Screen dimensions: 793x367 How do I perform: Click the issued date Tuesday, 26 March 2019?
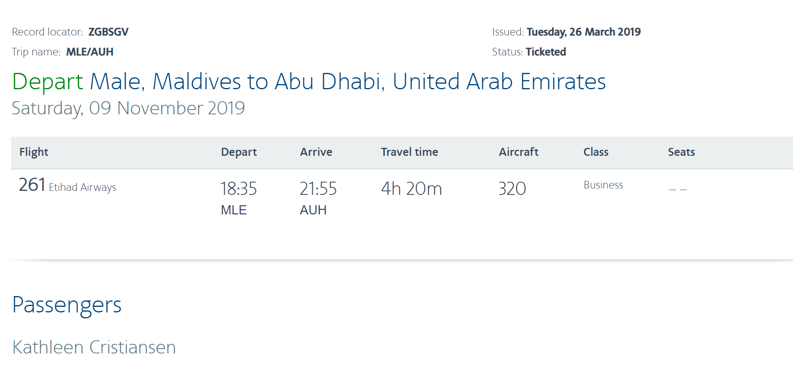[583, 32]
